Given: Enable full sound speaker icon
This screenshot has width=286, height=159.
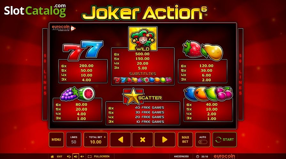Looking at the screenshot, I should [x=76, y=156].
